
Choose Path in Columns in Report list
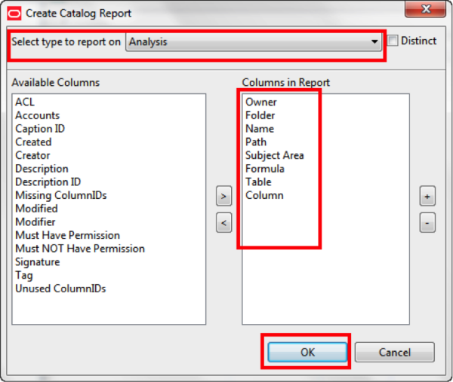tap(257, 142)
